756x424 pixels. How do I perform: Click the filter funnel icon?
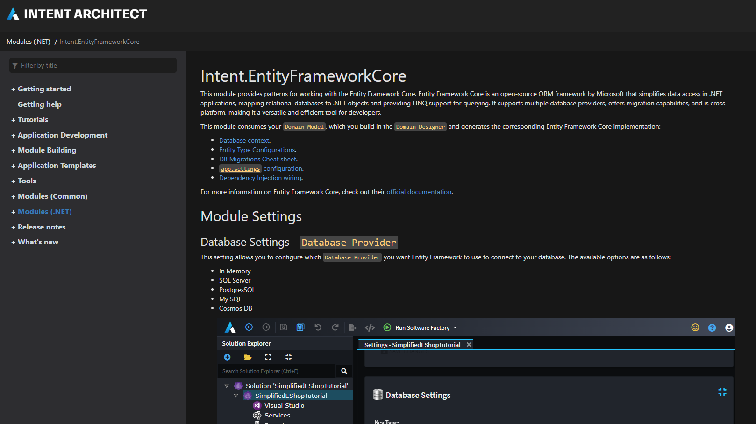tap(15, 66)
